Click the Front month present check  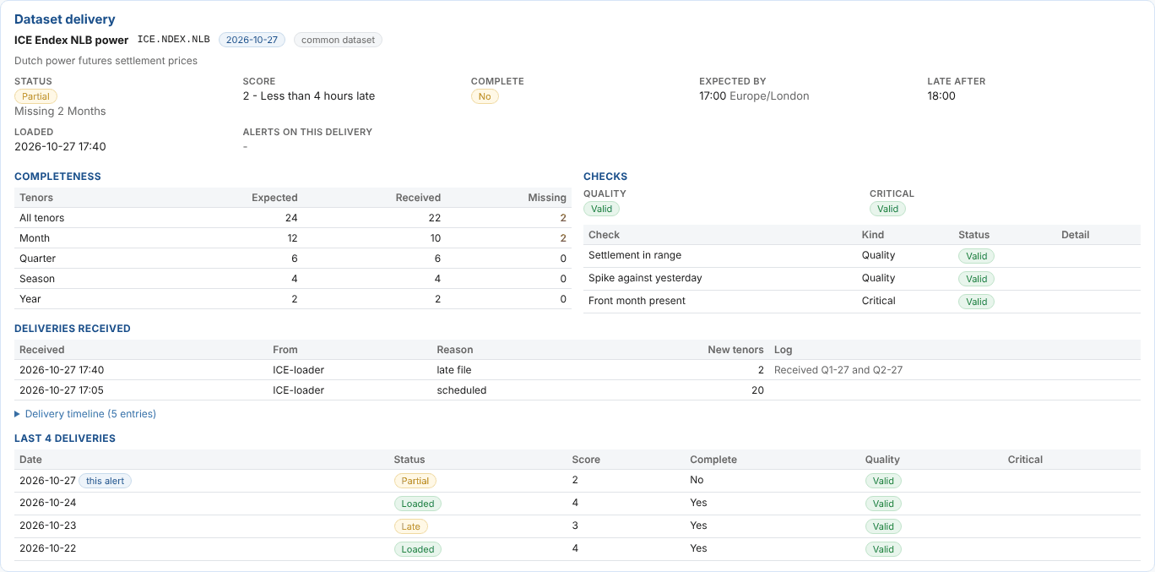point(637,301)
